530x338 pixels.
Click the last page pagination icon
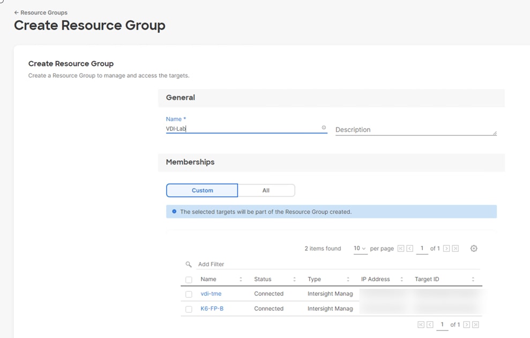click(456, 248)
